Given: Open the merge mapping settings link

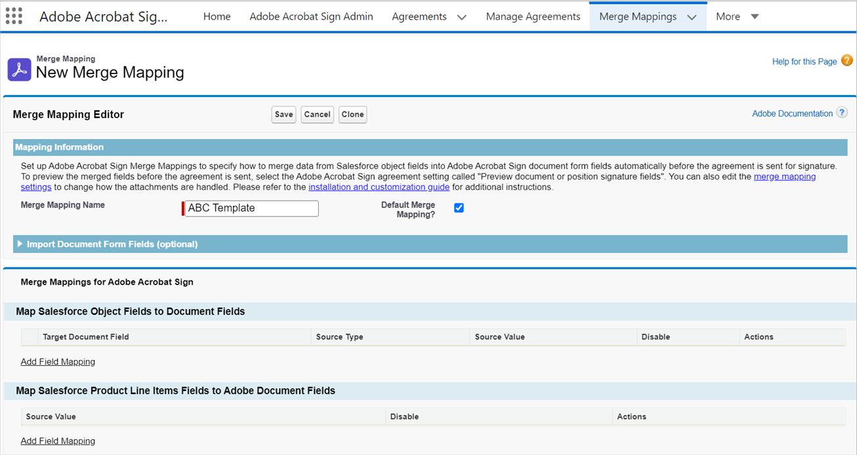Looking at the screenshot, I should click(x=785, y=176).
